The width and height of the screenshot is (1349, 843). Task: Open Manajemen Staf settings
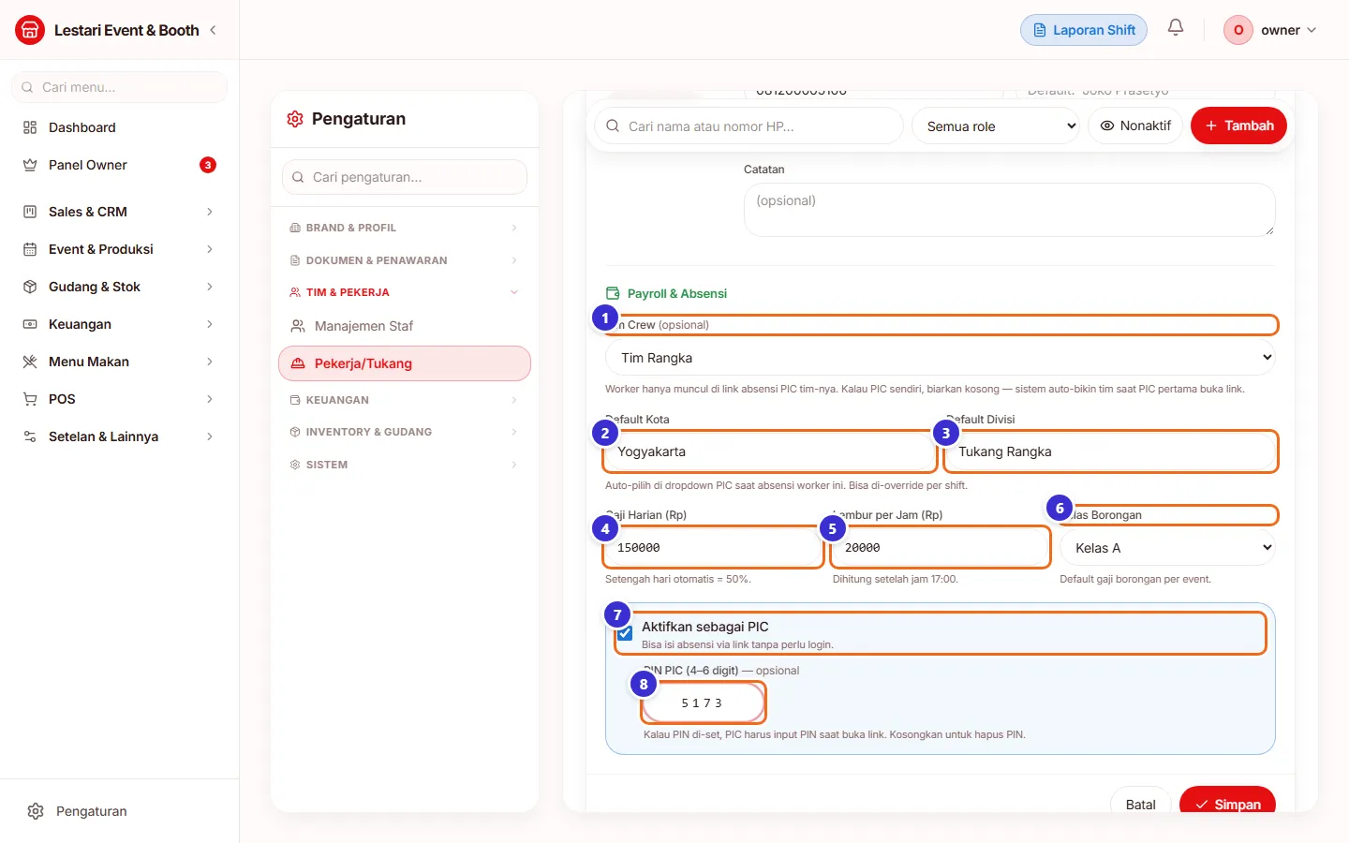(405, 326)
